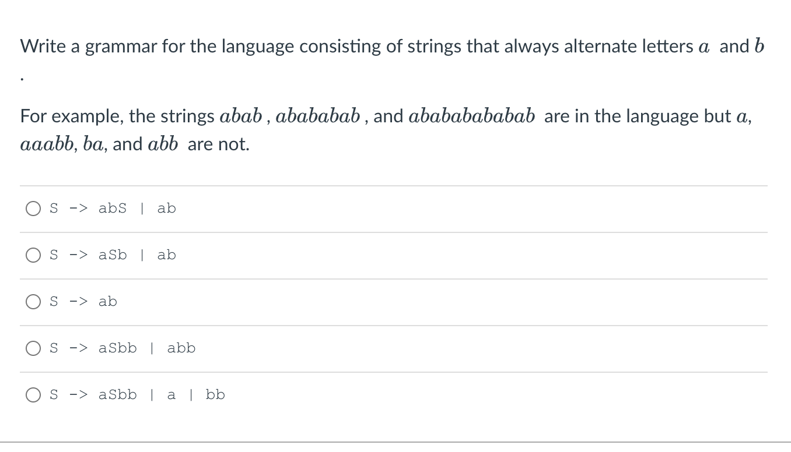Select the radio button for "S -> abS | ab"
This screenshot has width=791, height=452.
[x=33, y=209]
